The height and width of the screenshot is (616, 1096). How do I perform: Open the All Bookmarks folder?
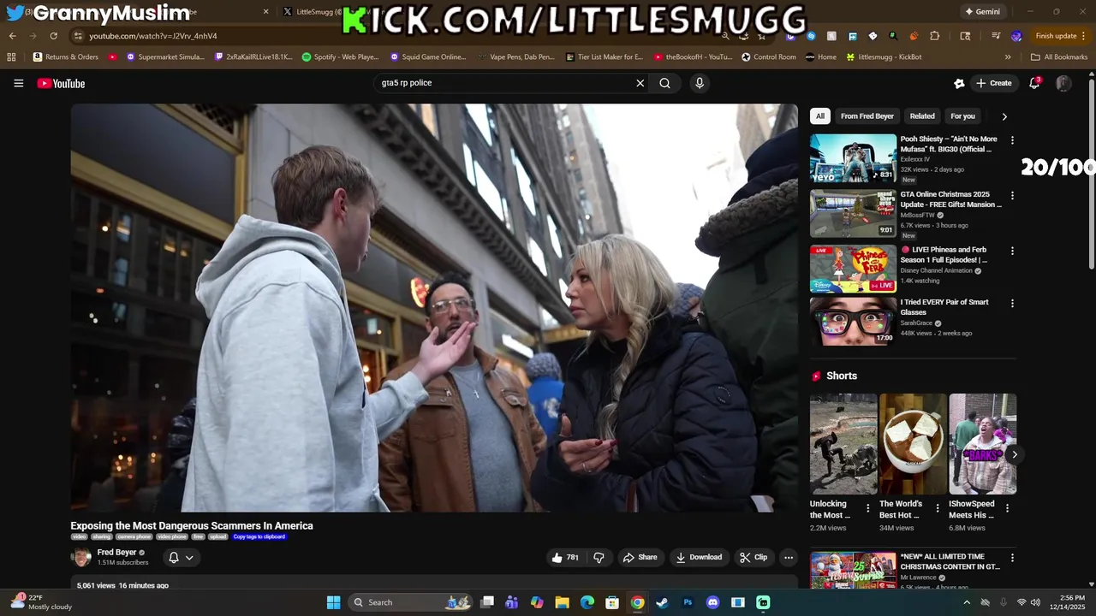click(1059, 57)
